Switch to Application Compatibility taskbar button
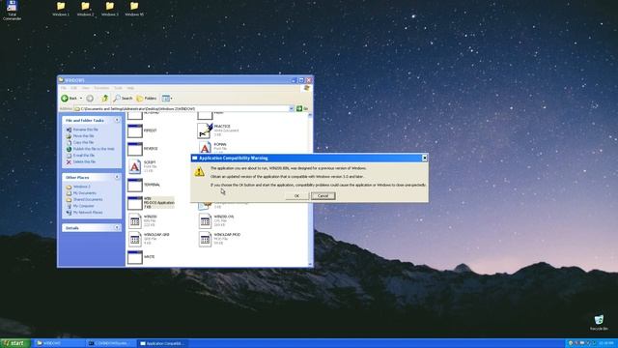Screen dimensions: 618x348 tap(163, 343)
